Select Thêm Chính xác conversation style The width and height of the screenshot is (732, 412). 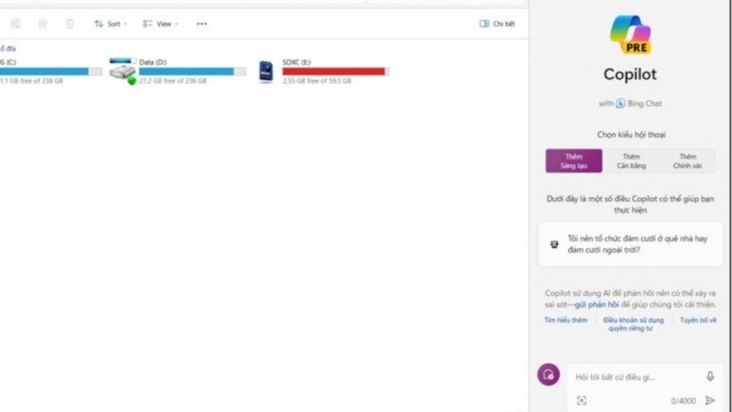coord(687,161)
